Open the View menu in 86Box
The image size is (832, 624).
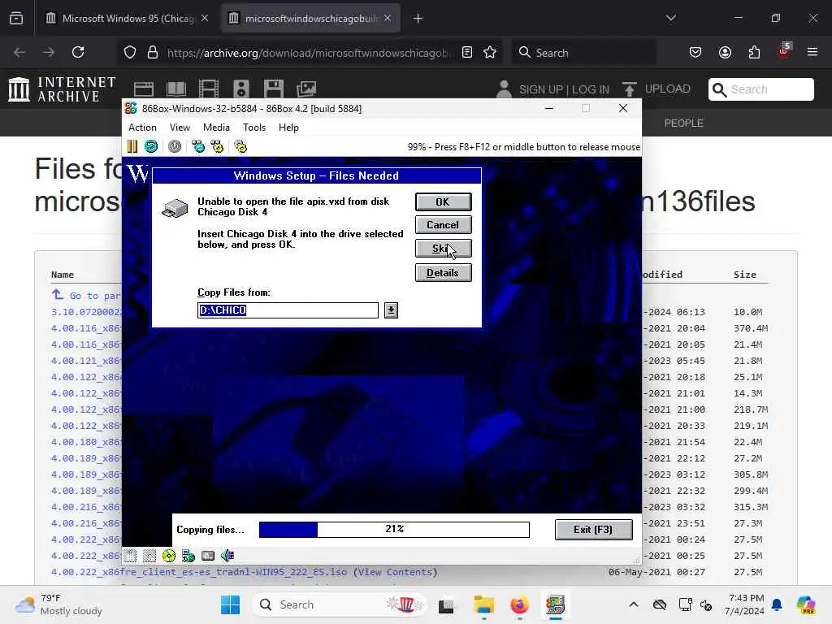coord(180,128)
